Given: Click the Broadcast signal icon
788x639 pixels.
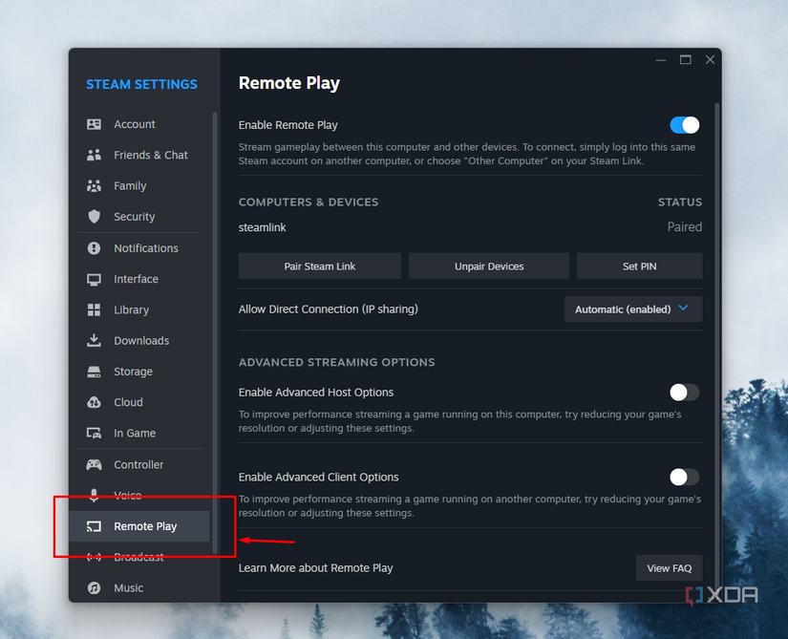Looking at the screenshot, I should click(94, 557).
